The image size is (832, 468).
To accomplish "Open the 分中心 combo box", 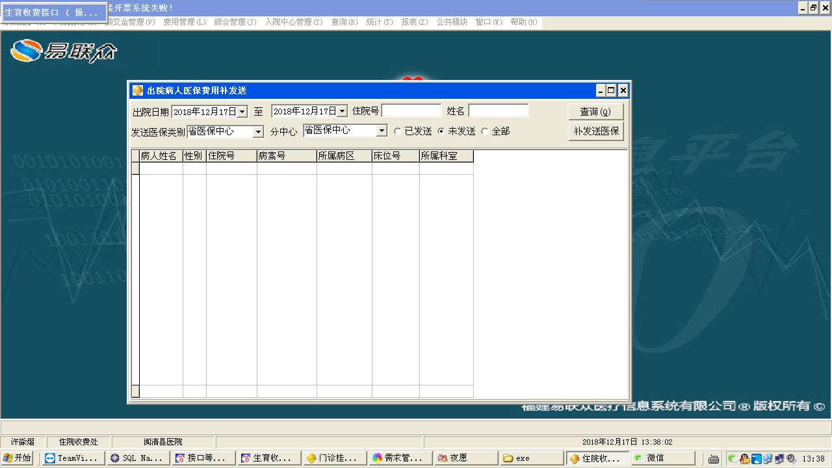I will pos(382,131).
